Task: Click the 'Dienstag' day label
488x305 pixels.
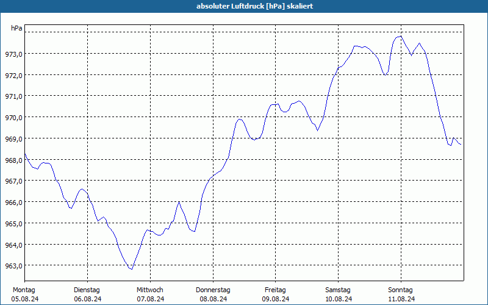Action: (87, 290)
